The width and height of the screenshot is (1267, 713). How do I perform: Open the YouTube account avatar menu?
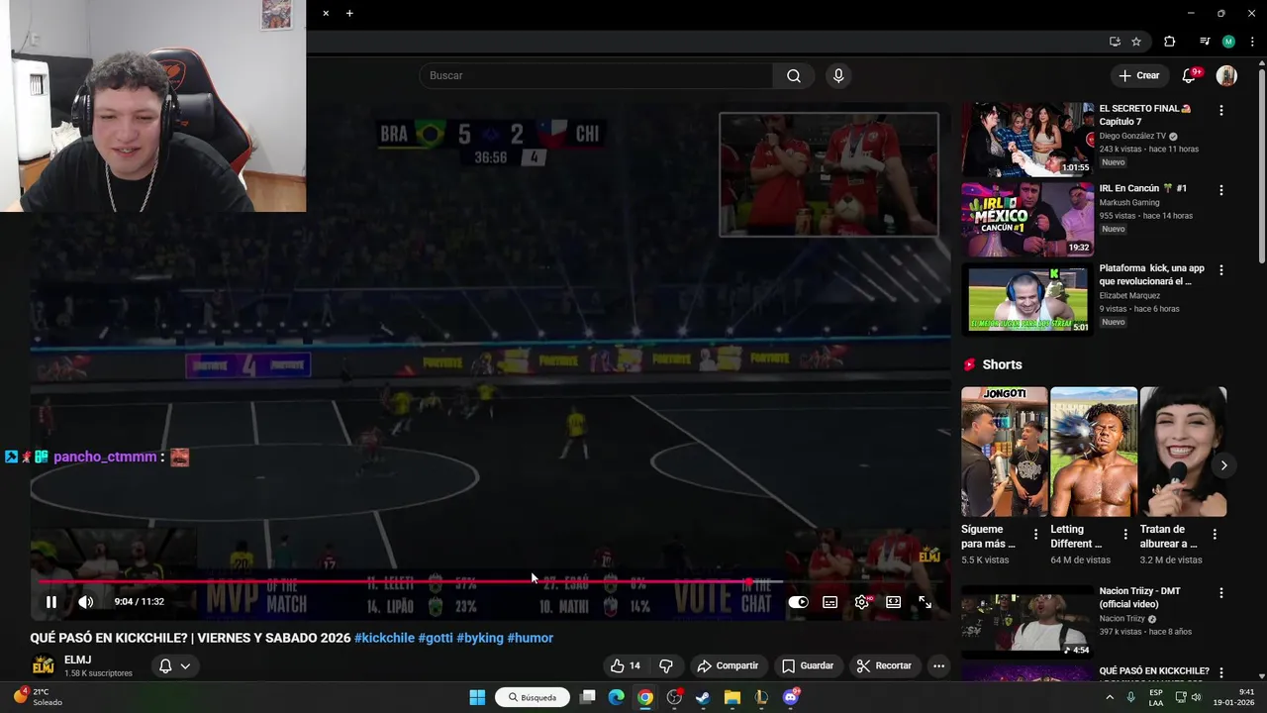[1226, 76]
